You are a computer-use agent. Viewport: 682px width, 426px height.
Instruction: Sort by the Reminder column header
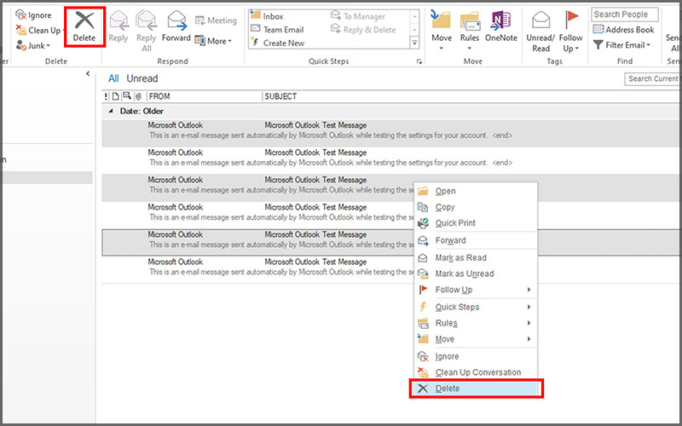click(x=127, y=96)
